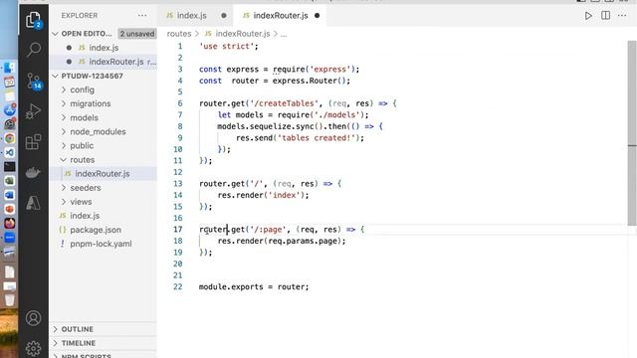
Task: Click the Run Code play button
Action: [588, 16]
